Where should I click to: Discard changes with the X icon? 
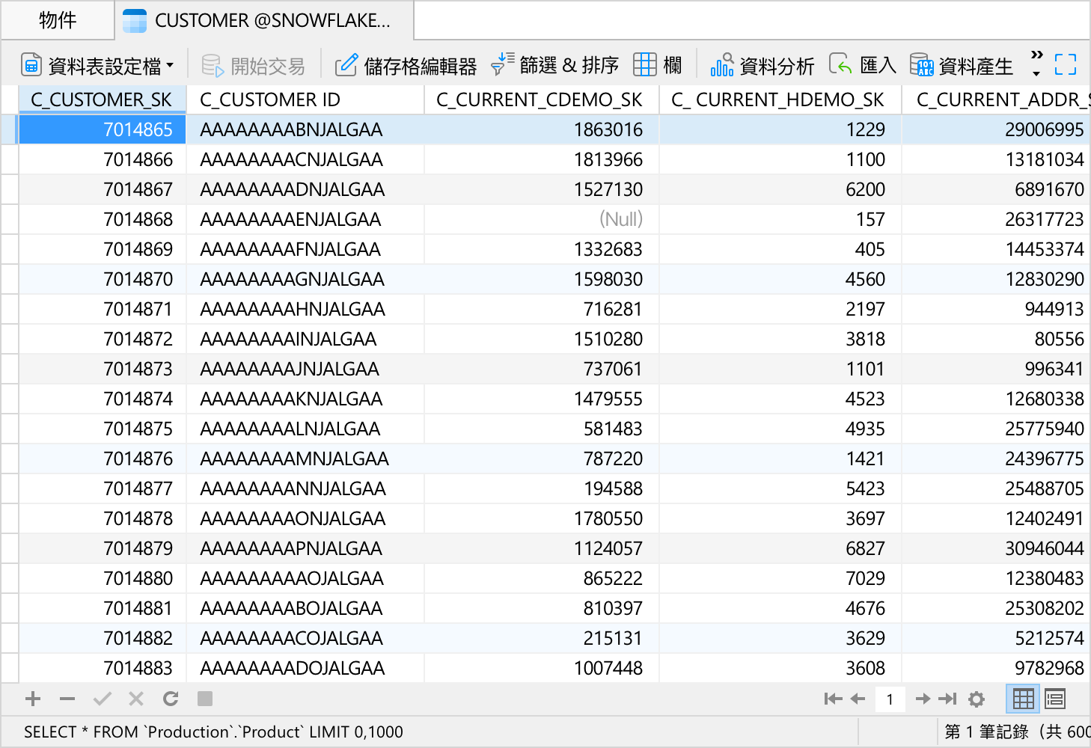pos(136,699)
